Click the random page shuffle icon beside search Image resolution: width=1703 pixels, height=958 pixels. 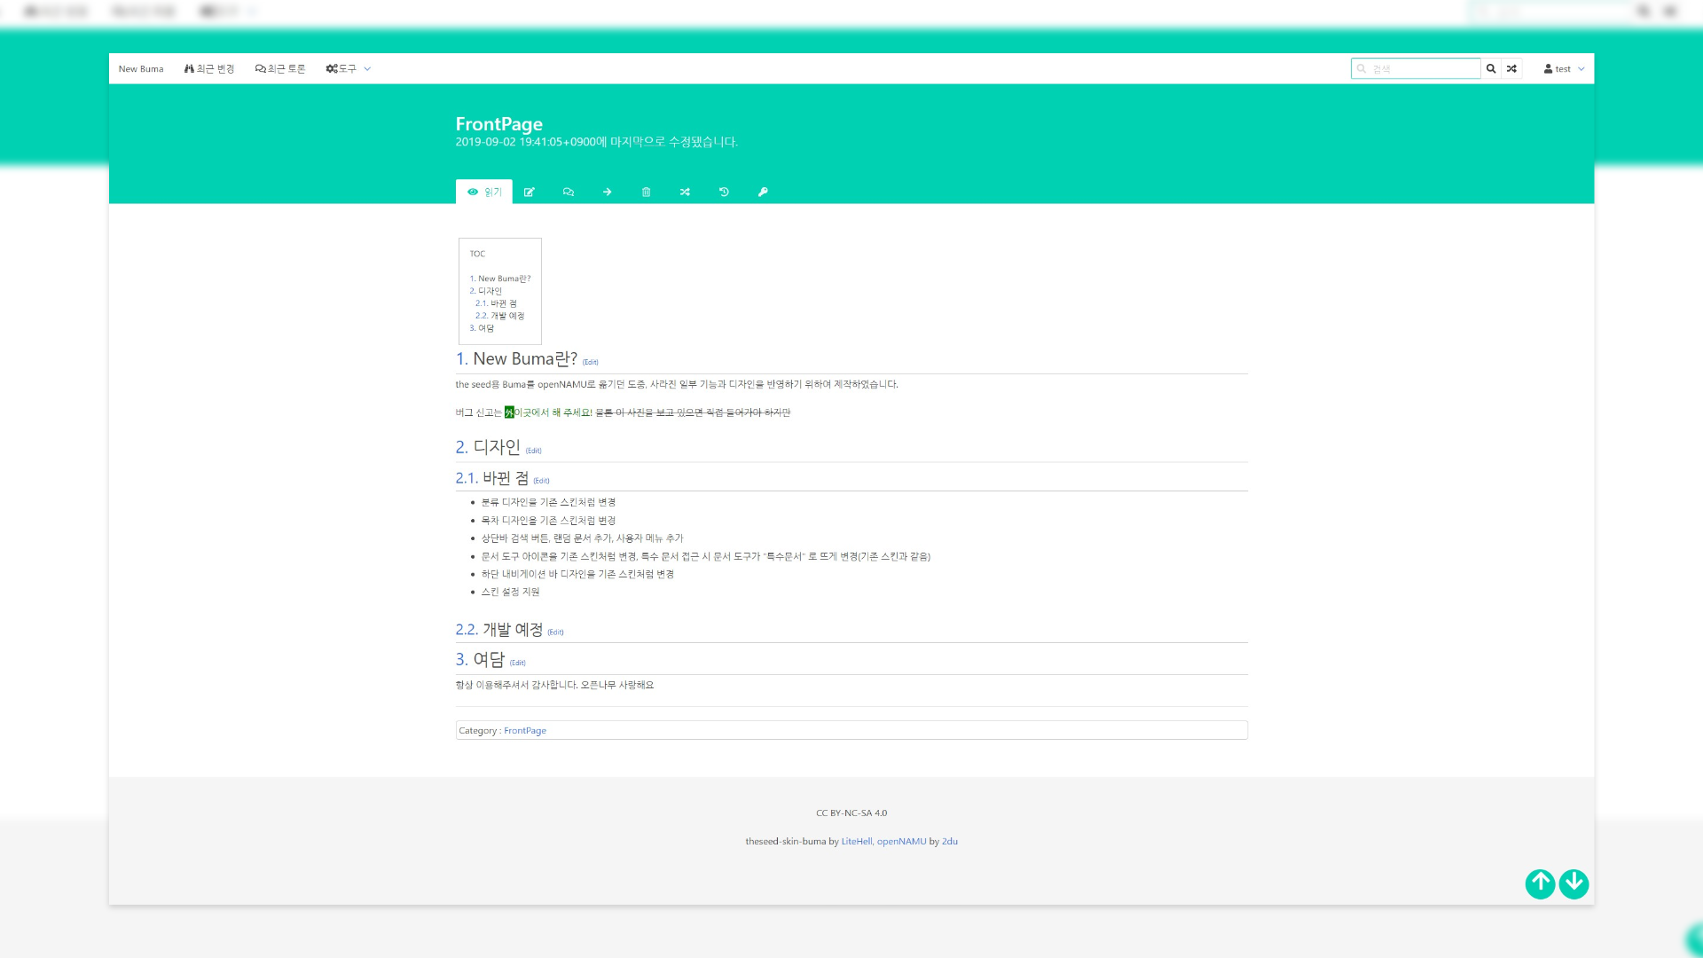click(x=1511, y=68)
